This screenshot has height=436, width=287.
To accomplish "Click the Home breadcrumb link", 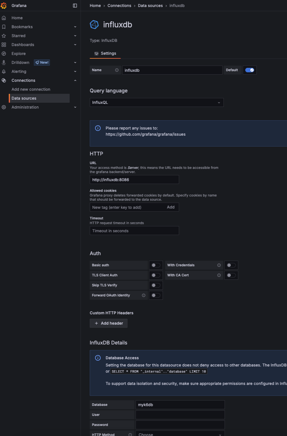I will 95,6.
